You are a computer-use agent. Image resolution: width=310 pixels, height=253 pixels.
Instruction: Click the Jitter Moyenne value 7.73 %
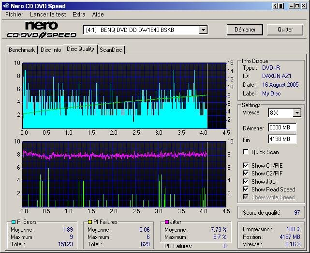coord(219,229)
